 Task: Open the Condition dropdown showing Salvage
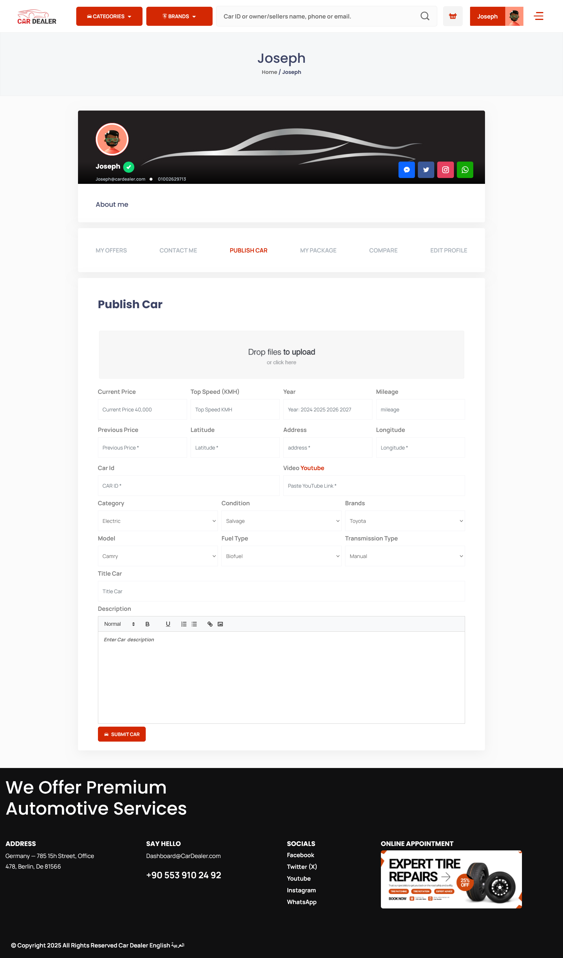point(281,521)
